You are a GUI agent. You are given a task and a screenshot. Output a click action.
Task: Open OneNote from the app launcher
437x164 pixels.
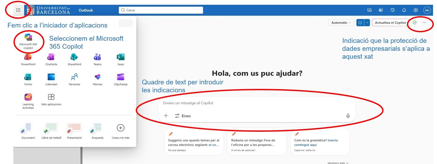tap(51, 60)
